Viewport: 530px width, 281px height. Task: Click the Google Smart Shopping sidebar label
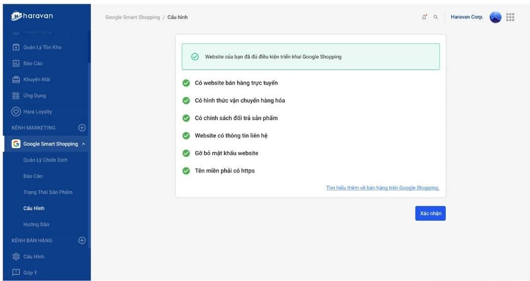pos(51,144)
